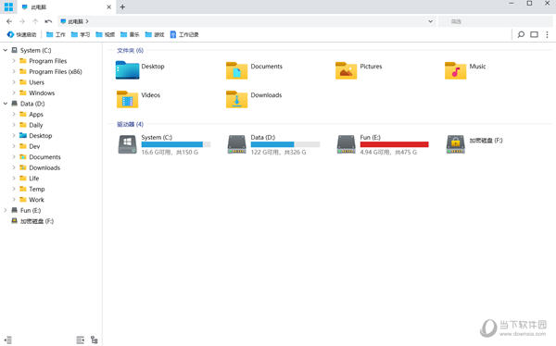Click the four-square app logo icon
This screenshot has width=556, height=346.
[8, 6]
